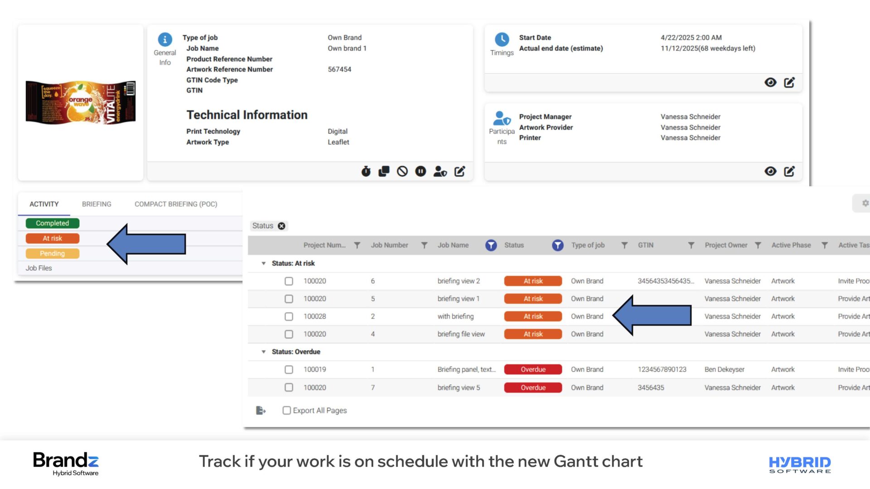This screenshot has width=870, height=489.
Task: Click the export icon below the table
Action: (x=261, y=410)
